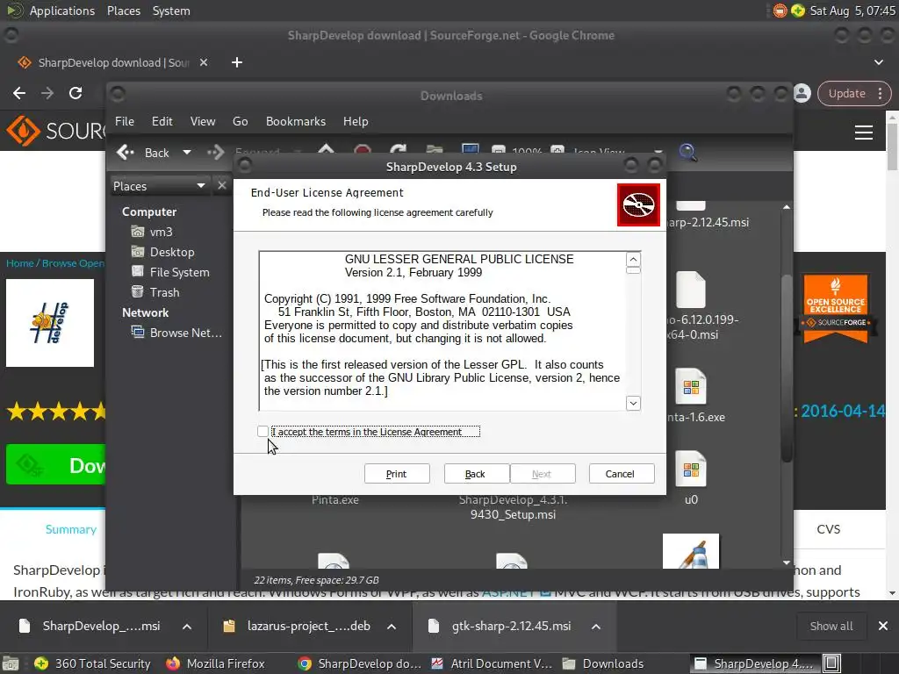Click the Forward arrow in file manager
The width and height of the screenshot is (899, 674).
(216, 153)
